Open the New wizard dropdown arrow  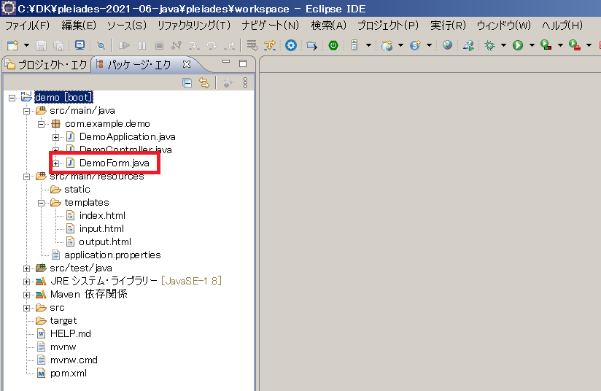[26, 45]
